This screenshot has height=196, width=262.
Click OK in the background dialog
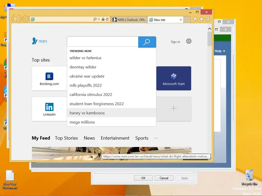click(x=143, y=178)
